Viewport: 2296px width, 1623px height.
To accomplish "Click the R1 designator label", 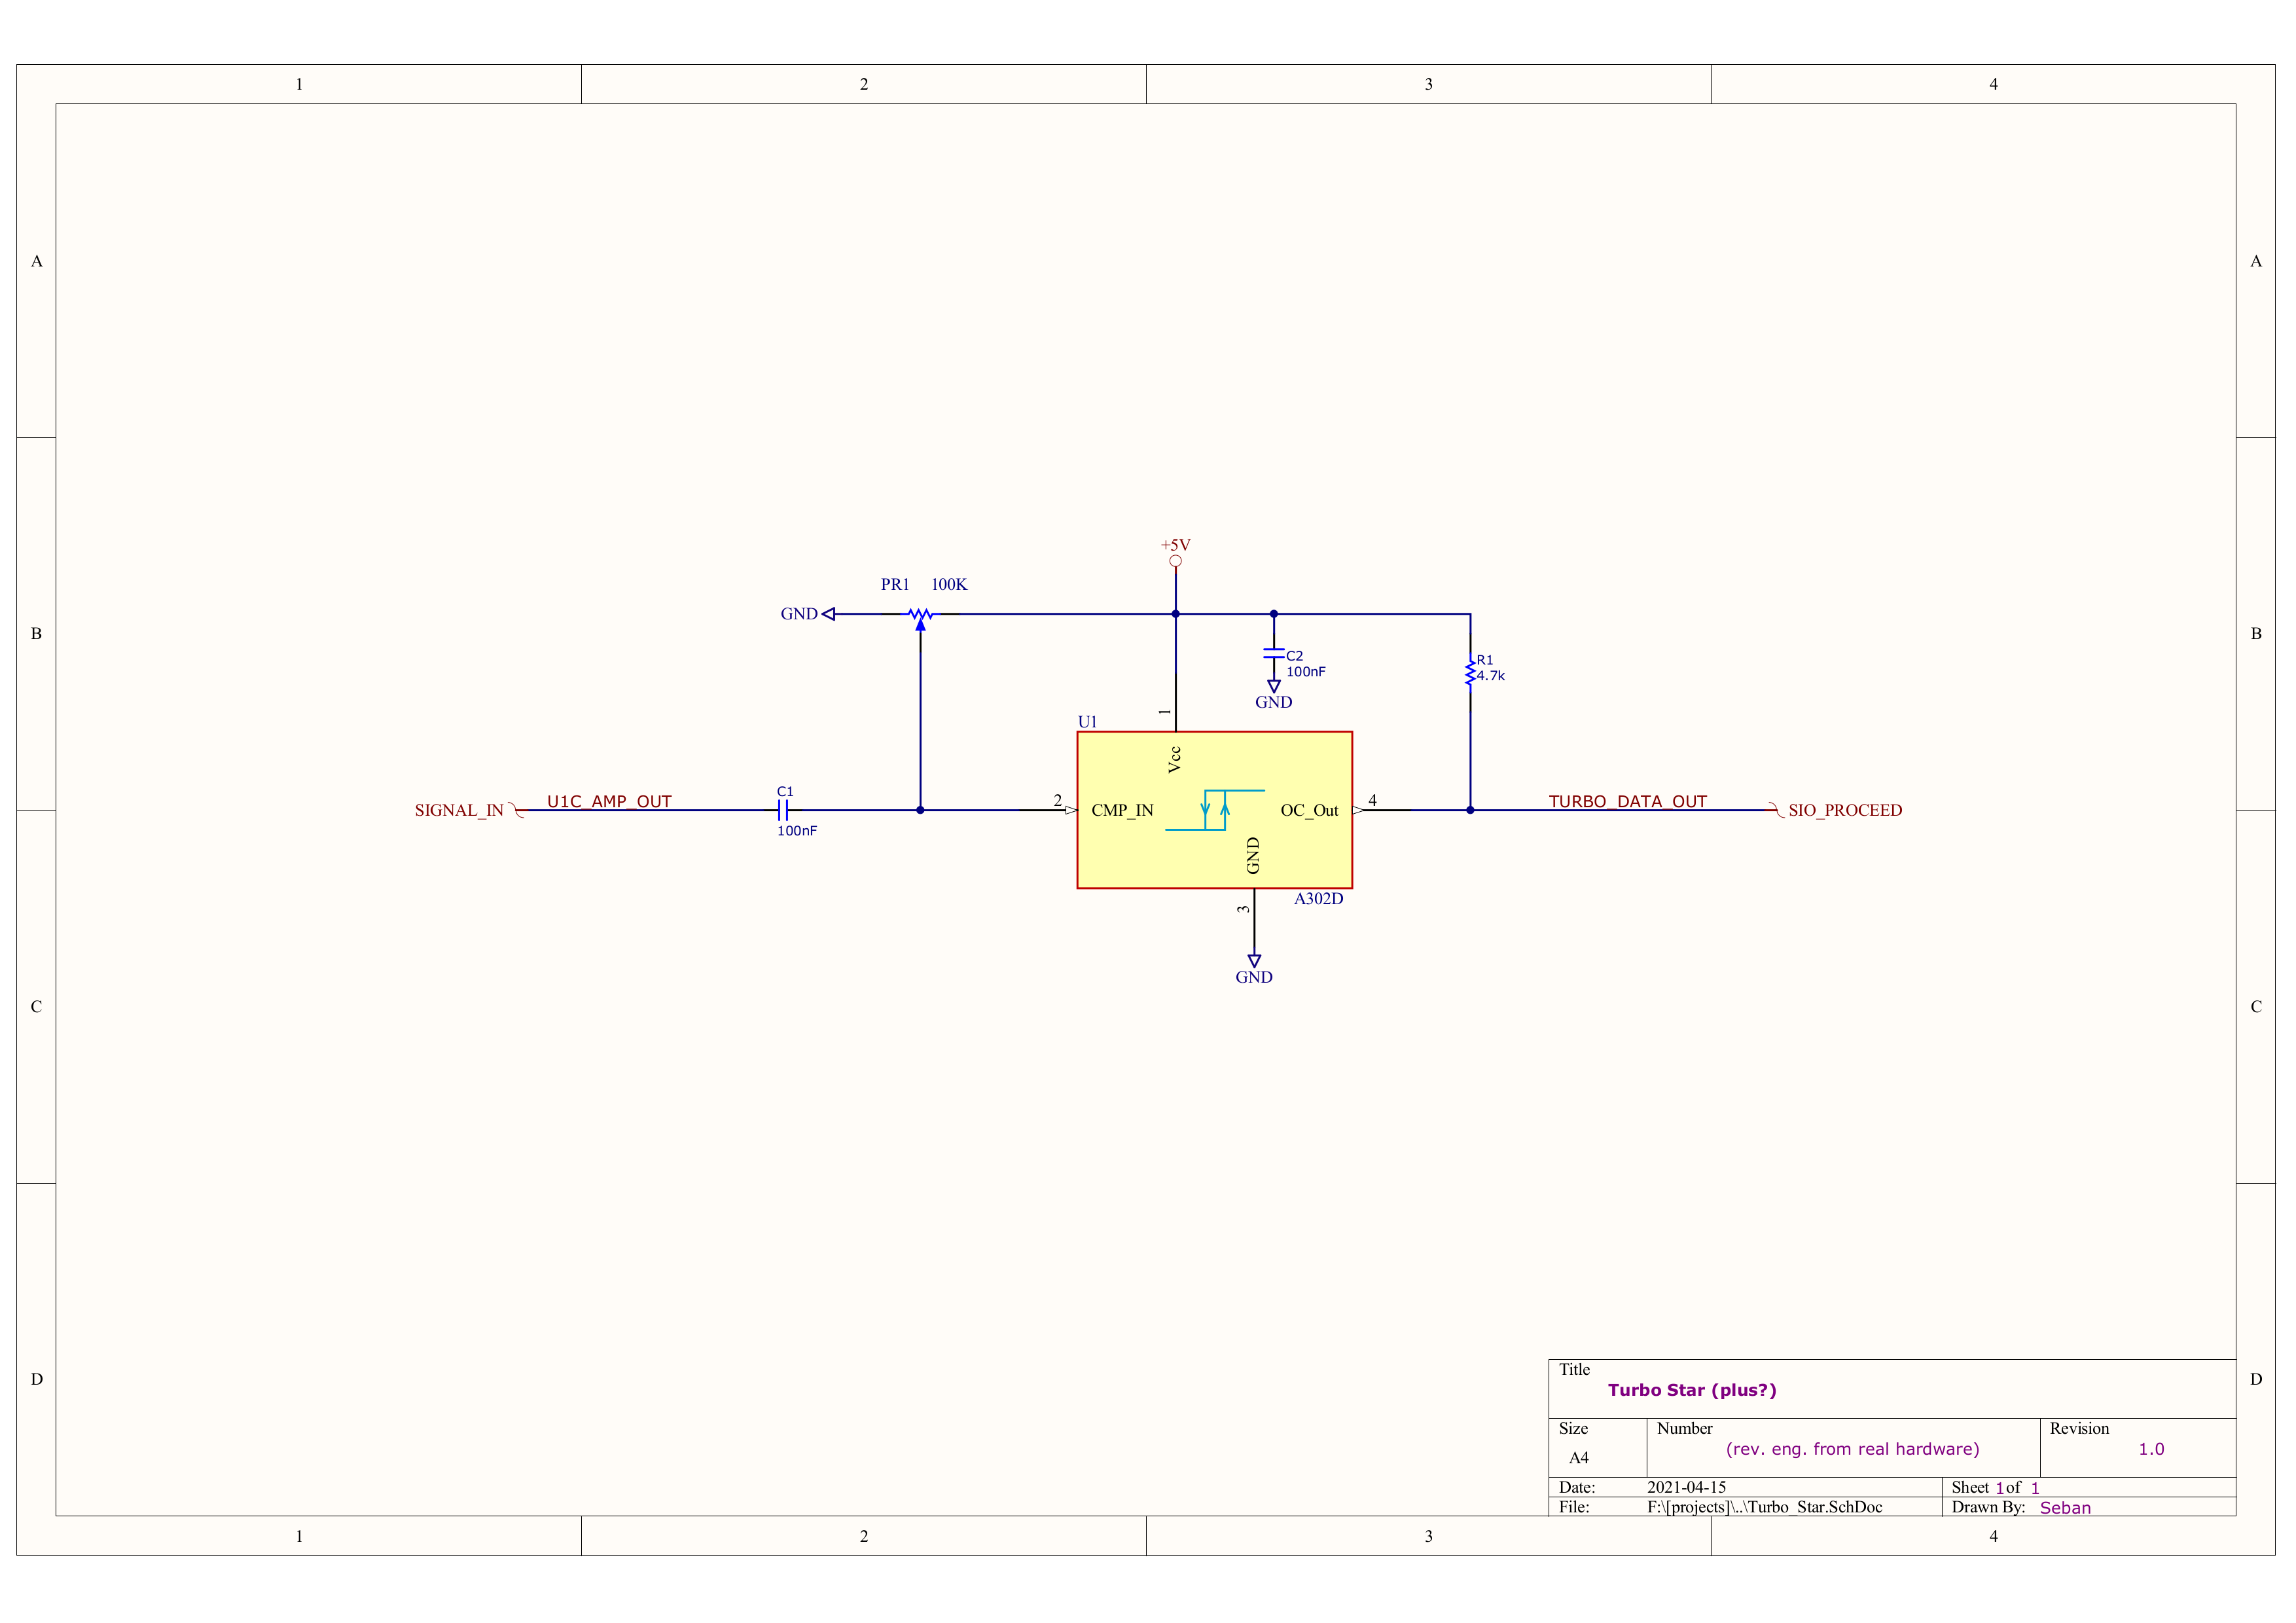I will pyautogui.click(x=1485, y=660).
